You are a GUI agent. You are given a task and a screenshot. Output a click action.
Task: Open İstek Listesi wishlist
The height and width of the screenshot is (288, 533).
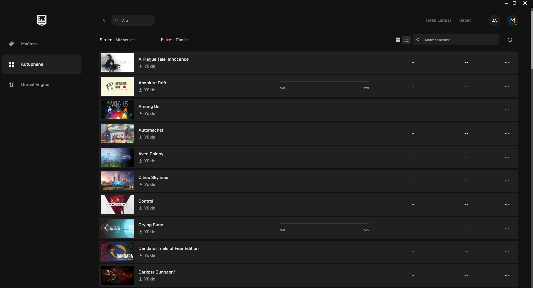438,20
